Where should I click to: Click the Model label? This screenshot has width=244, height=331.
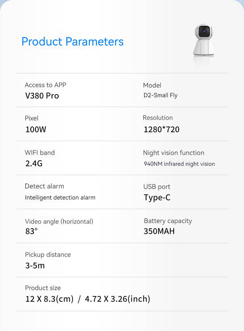point(152,85)
